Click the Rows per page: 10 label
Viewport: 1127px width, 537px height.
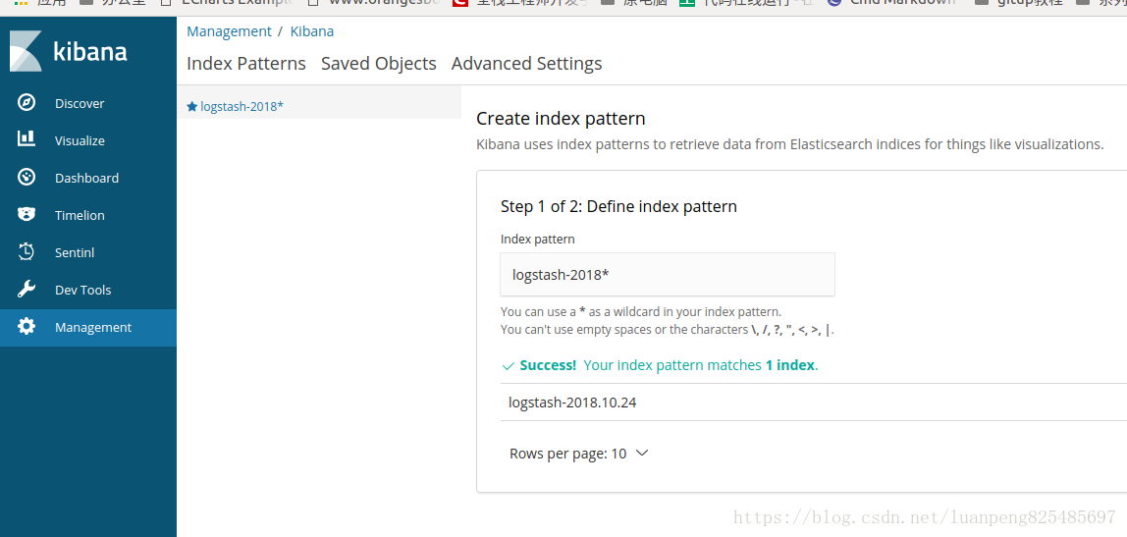coord(567,454)
